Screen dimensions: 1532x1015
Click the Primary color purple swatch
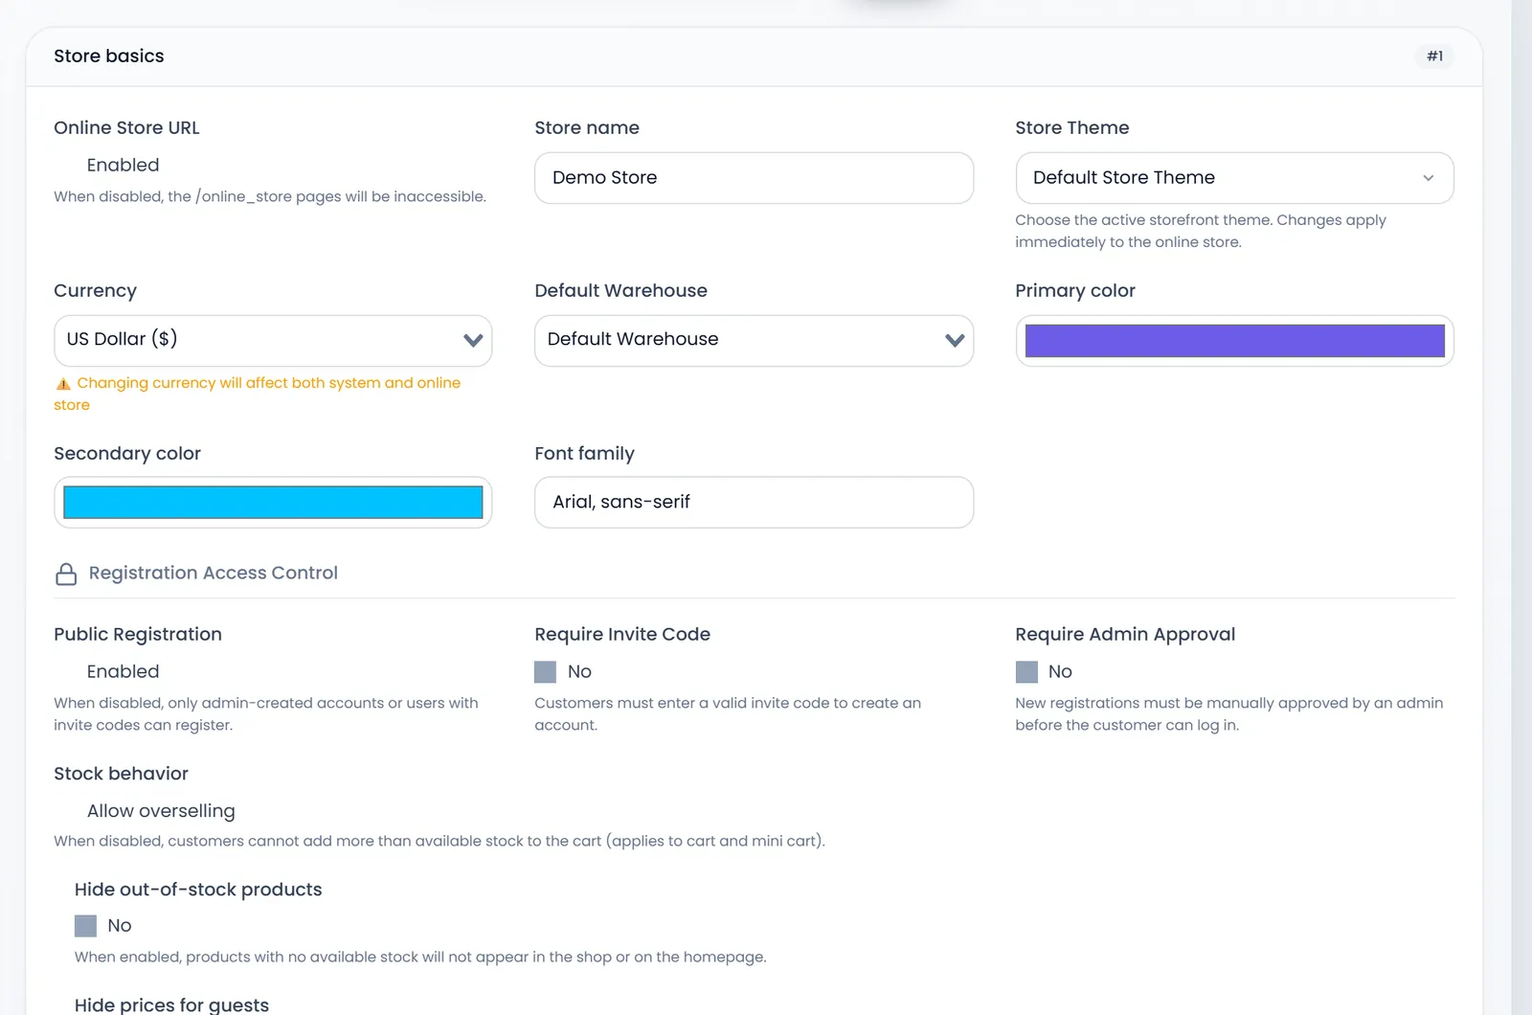(x=1234, y=341)
